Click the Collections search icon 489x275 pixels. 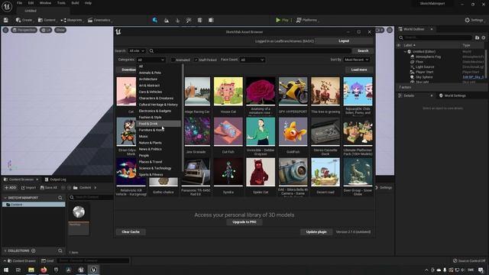pos(60,251)
